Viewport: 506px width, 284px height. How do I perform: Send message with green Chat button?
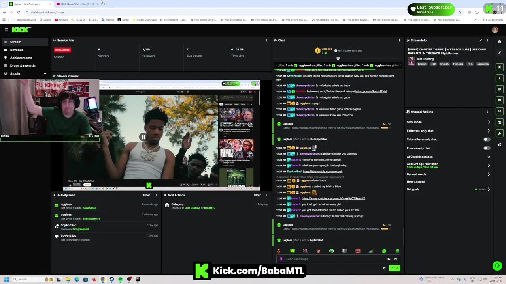(x=395, y=268)
